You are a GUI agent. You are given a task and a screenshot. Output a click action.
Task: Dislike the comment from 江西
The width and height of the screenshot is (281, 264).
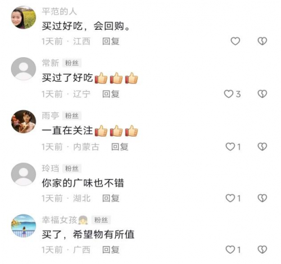262,41
